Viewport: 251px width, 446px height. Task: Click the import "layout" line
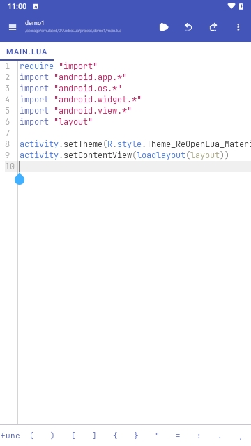(x=56, y=122)
